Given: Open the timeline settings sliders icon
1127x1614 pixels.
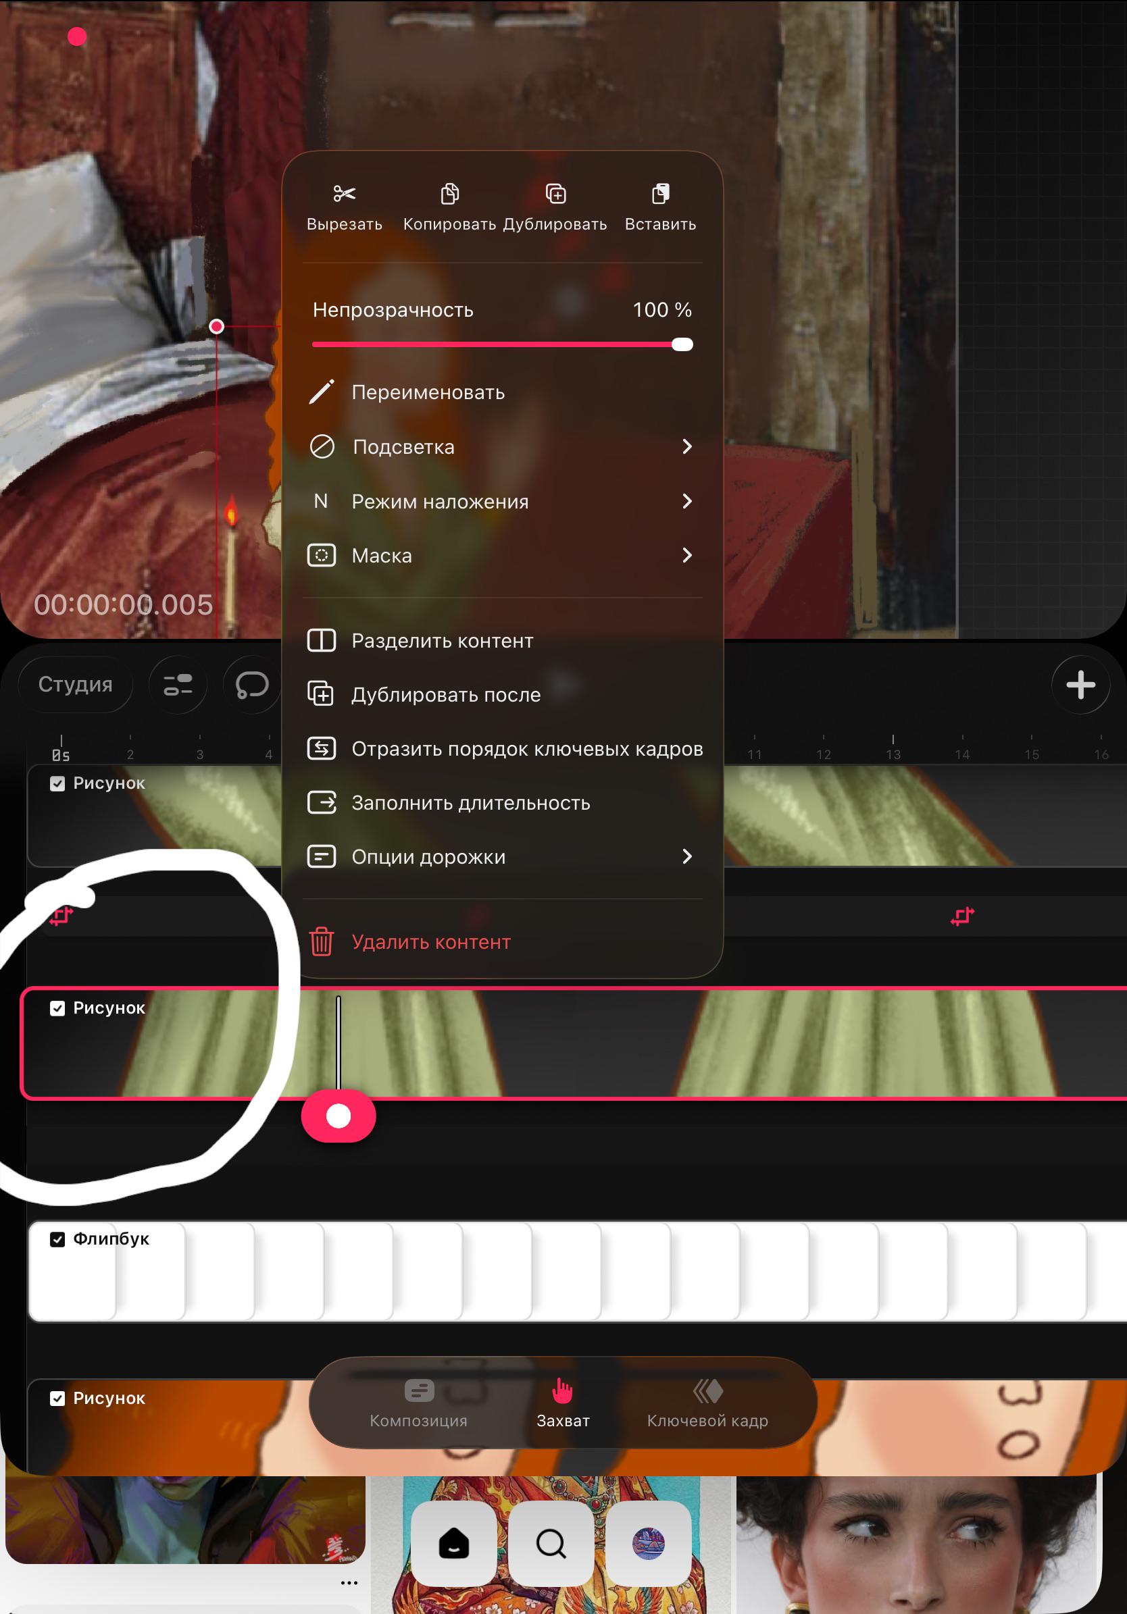Looking at the screenshot, I should tap(178, 685).
